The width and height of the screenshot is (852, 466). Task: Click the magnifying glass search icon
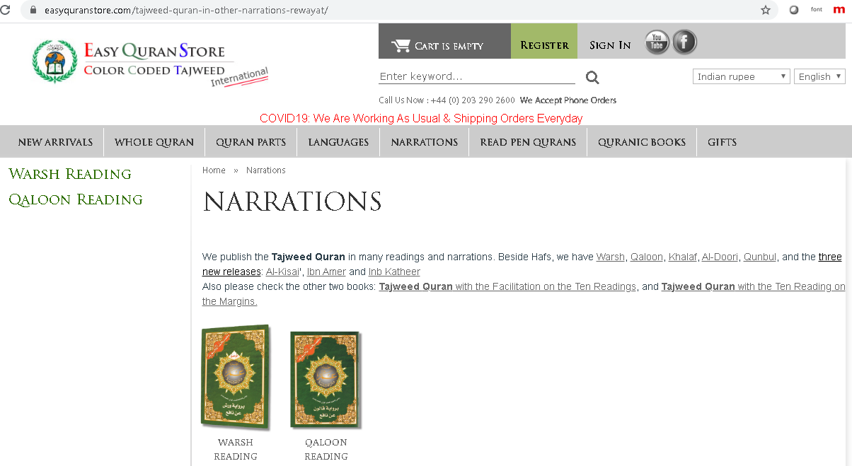point(592,78)
